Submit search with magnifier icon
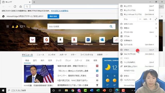This screenshot has width=165, height=93. (x=111, y=26)
